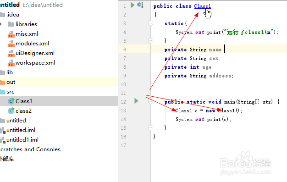Screen dimensions: 287x182
Task: Select the external libraries node 部库
Action: click(7, 159)
